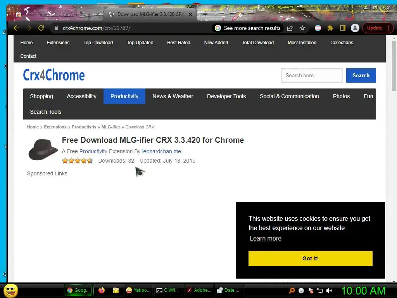The height and width of the screenshot is (298, 397).
Task: Click the page vertical scrollbar thumb
Action: (394, 66)
